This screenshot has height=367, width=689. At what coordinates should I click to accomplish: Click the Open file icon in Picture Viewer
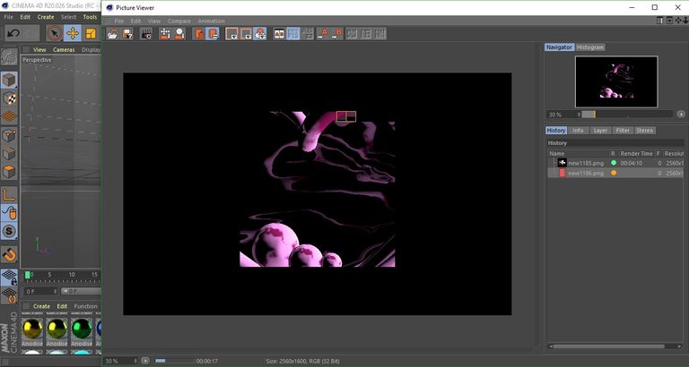click(112, 34)
